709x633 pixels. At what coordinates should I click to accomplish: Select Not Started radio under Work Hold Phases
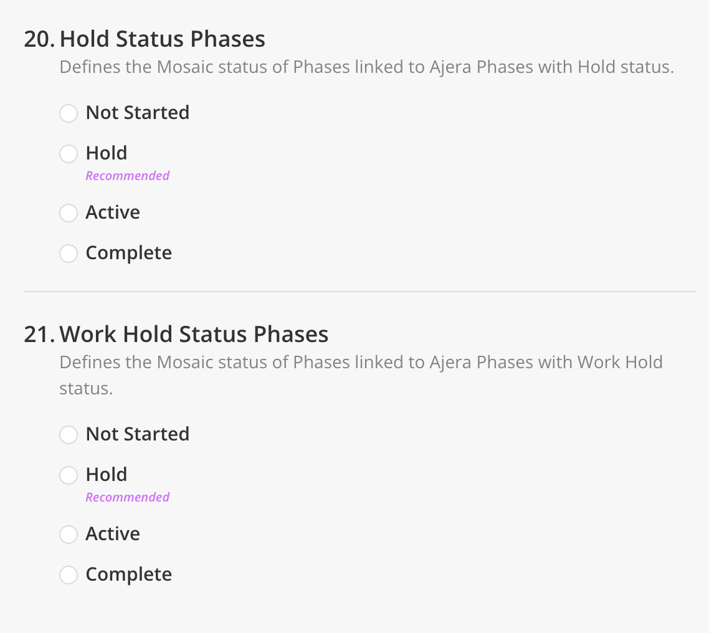point(69,434)
